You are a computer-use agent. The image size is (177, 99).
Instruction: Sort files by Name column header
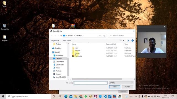pyautogui.click(x=74, y=44)
